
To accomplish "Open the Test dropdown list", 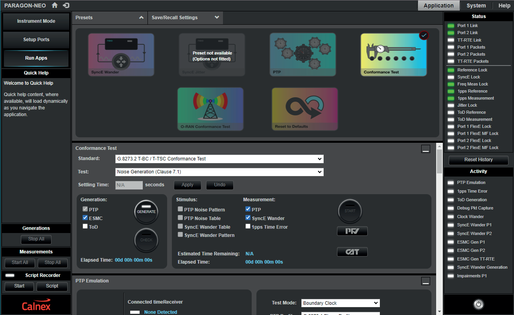I will pyautogui.click(x=219, y=172).
